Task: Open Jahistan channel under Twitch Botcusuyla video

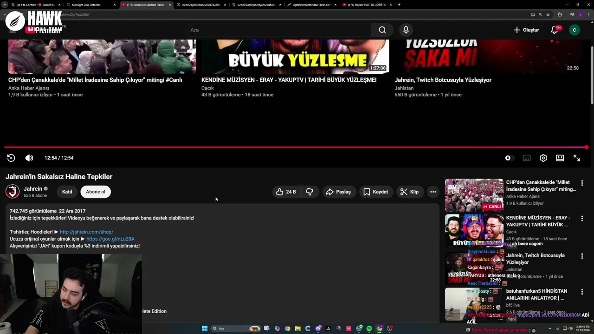Action: click(514, 269)
